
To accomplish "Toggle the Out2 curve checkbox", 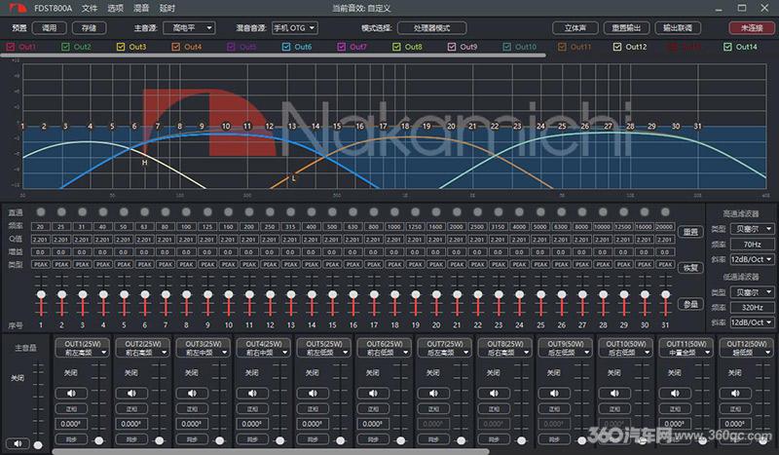I will [x=65, y=47].
